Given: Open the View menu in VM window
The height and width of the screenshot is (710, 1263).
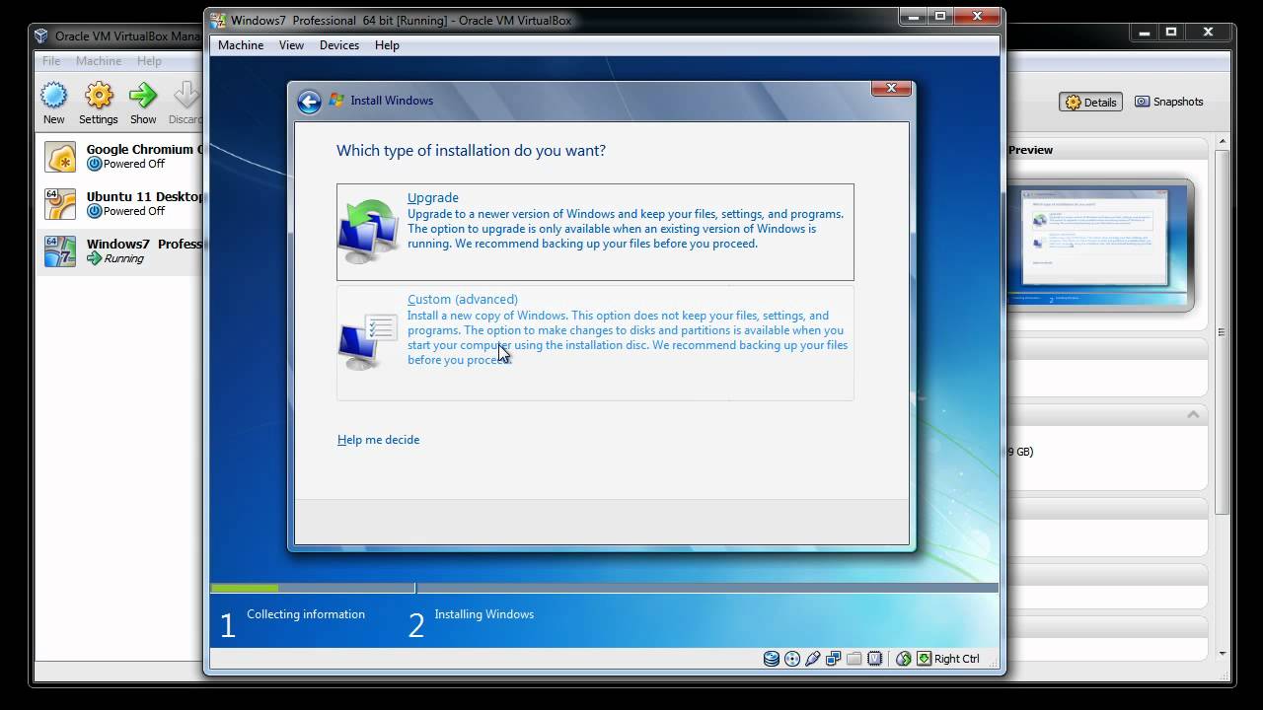Looking at the screenshot, I should (291, 45).
